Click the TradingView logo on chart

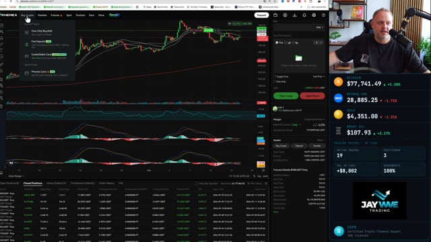11,163
